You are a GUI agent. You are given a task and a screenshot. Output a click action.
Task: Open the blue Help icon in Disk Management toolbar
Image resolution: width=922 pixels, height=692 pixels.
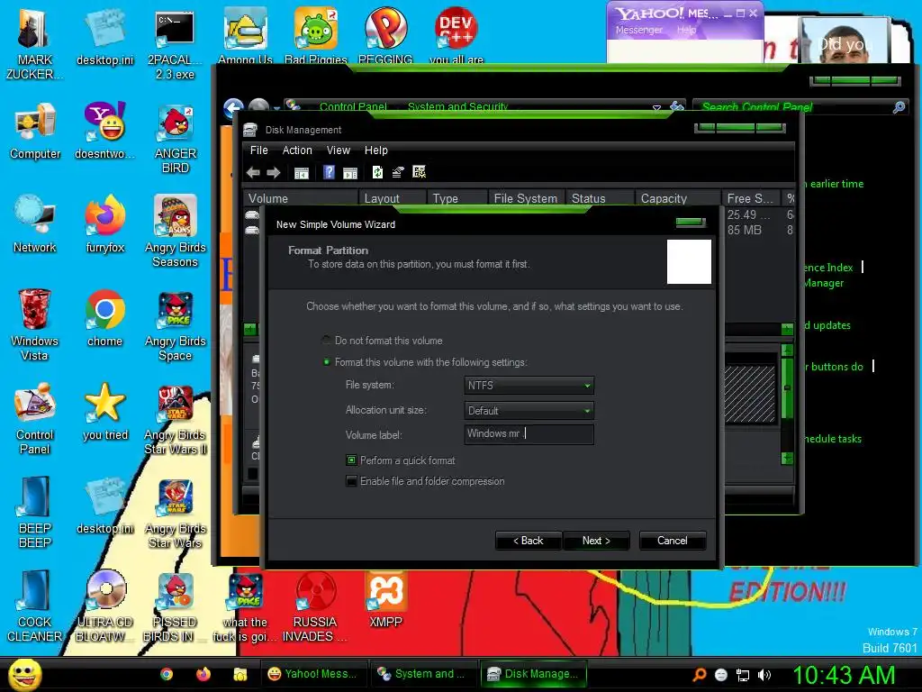tap(330, 172)
